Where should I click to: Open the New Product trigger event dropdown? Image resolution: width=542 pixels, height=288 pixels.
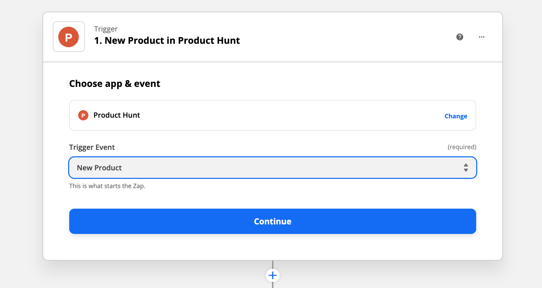267,168
